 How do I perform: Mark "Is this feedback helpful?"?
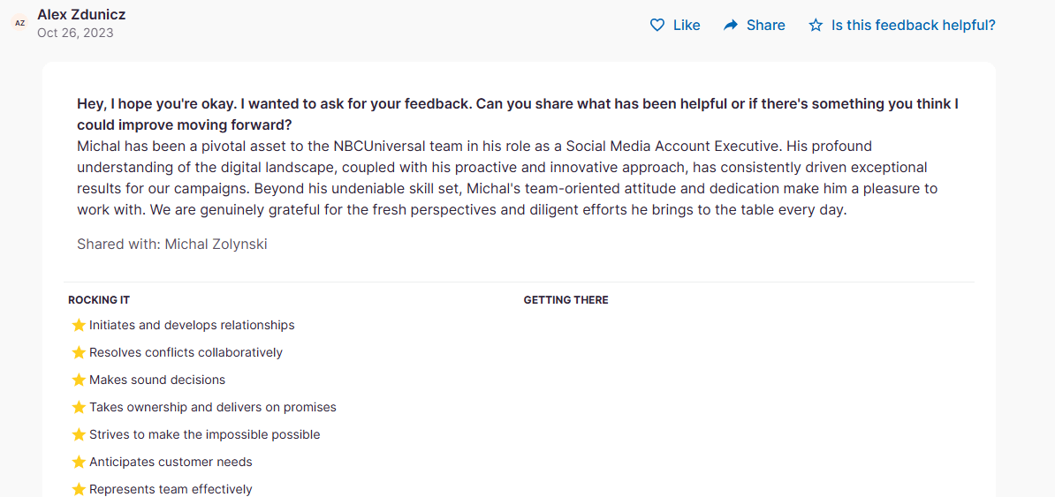click(913, 25)
